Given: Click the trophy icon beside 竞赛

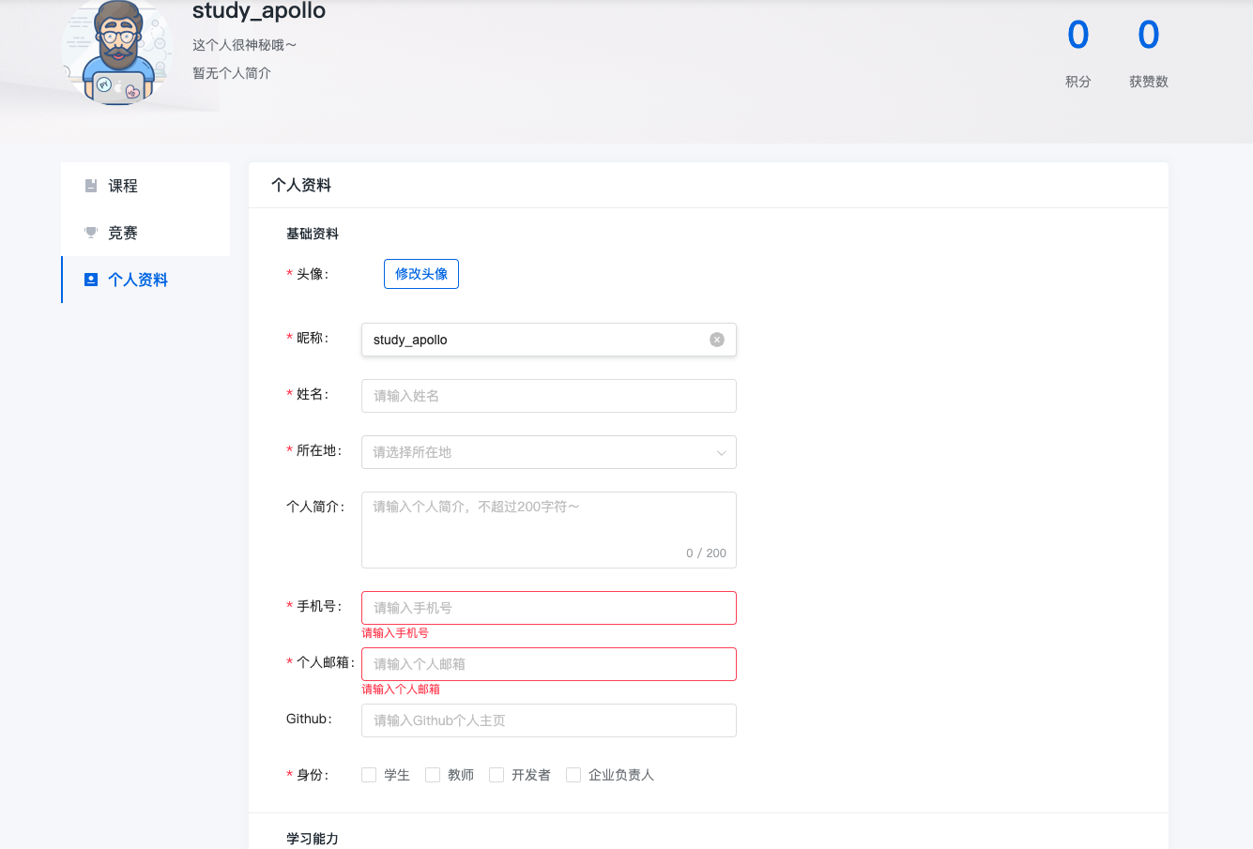Looking at the screenshot, I should [91, 233].
